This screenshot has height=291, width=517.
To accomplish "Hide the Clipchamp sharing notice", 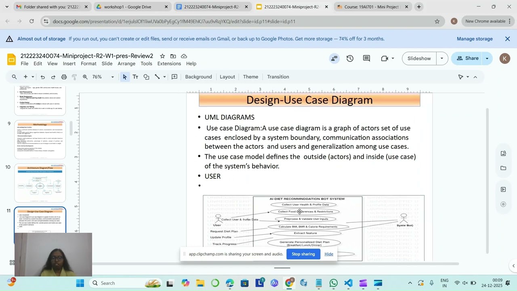I will [329, 254].
